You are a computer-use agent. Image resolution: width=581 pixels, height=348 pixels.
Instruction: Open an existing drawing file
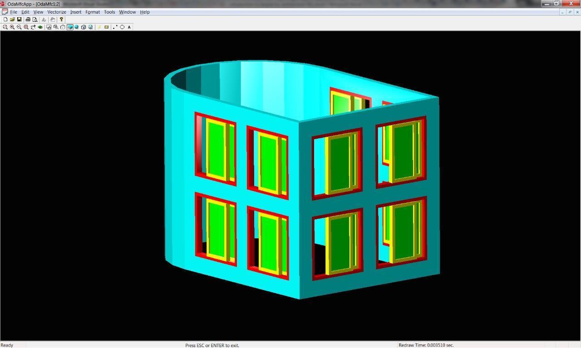coord(12,19)
